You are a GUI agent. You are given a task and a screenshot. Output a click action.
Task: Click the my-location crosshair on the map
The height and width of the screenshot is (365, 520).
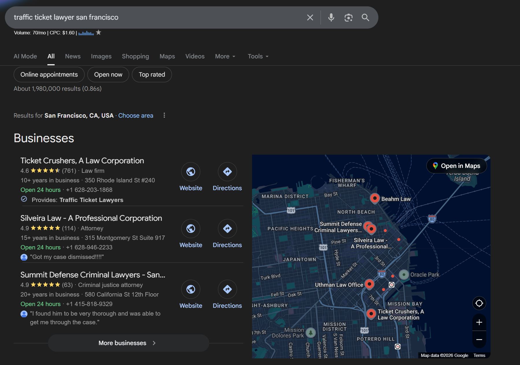click(479, 303)
